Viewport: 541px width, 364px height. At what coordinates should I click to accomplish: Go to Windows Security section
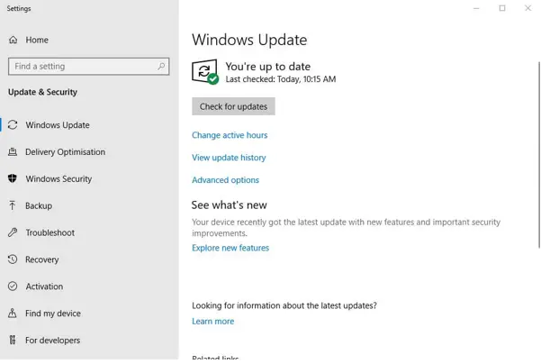coord(59,179)
